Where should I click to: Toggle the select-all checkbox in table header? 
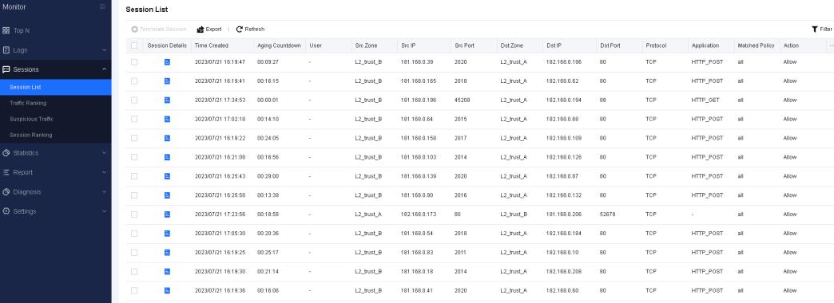pos(134,45)
